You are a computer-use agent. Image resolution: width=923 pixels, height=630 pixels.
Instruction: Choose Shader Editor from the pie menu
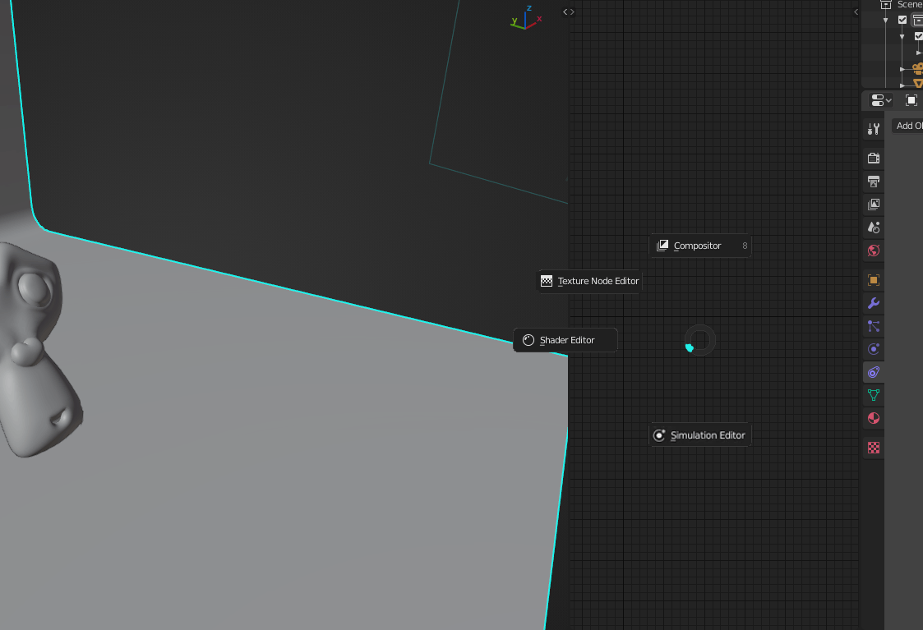pos(565,340)
